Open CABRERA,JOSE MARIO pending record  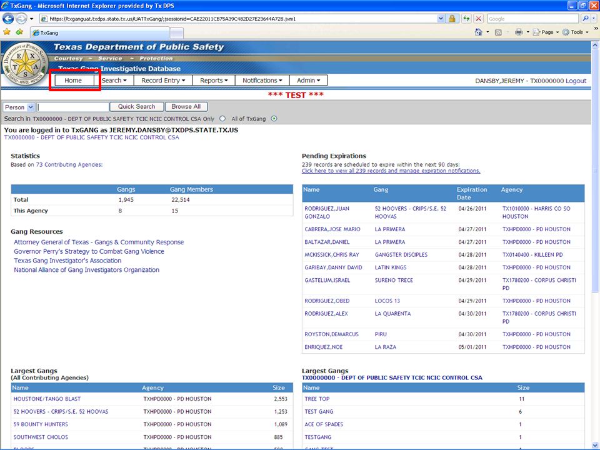point(332,229)
